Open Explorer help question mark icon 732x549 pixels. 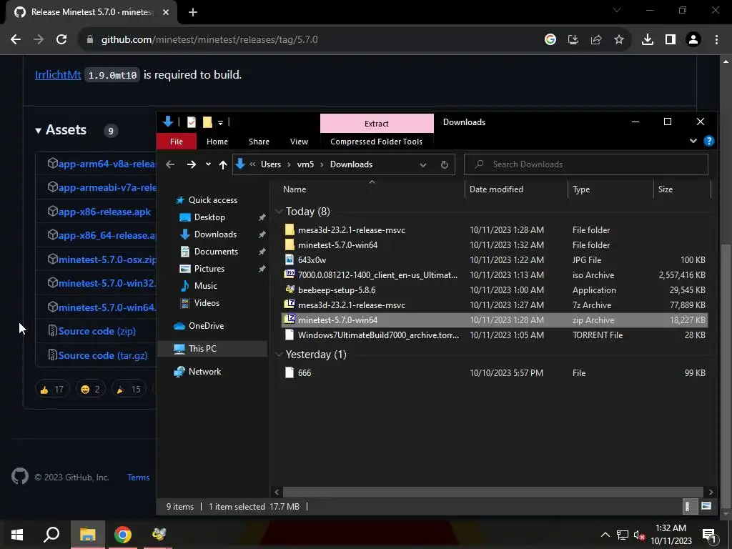708,141
